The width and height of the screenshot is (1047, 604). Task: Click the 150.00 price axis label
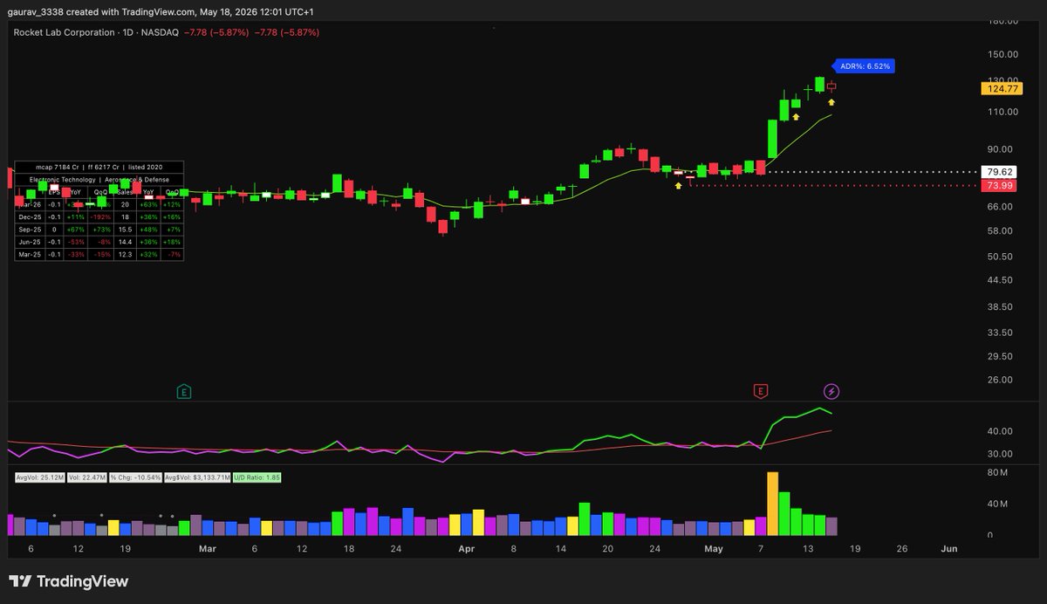pyautogui.click(x=1003, y=54)
